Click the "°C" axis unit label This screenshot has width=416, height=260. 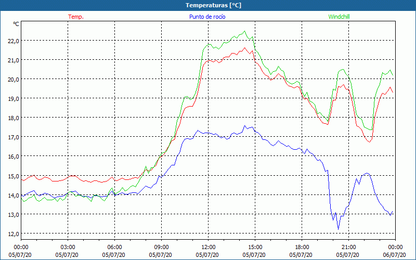tap(16, 24)
